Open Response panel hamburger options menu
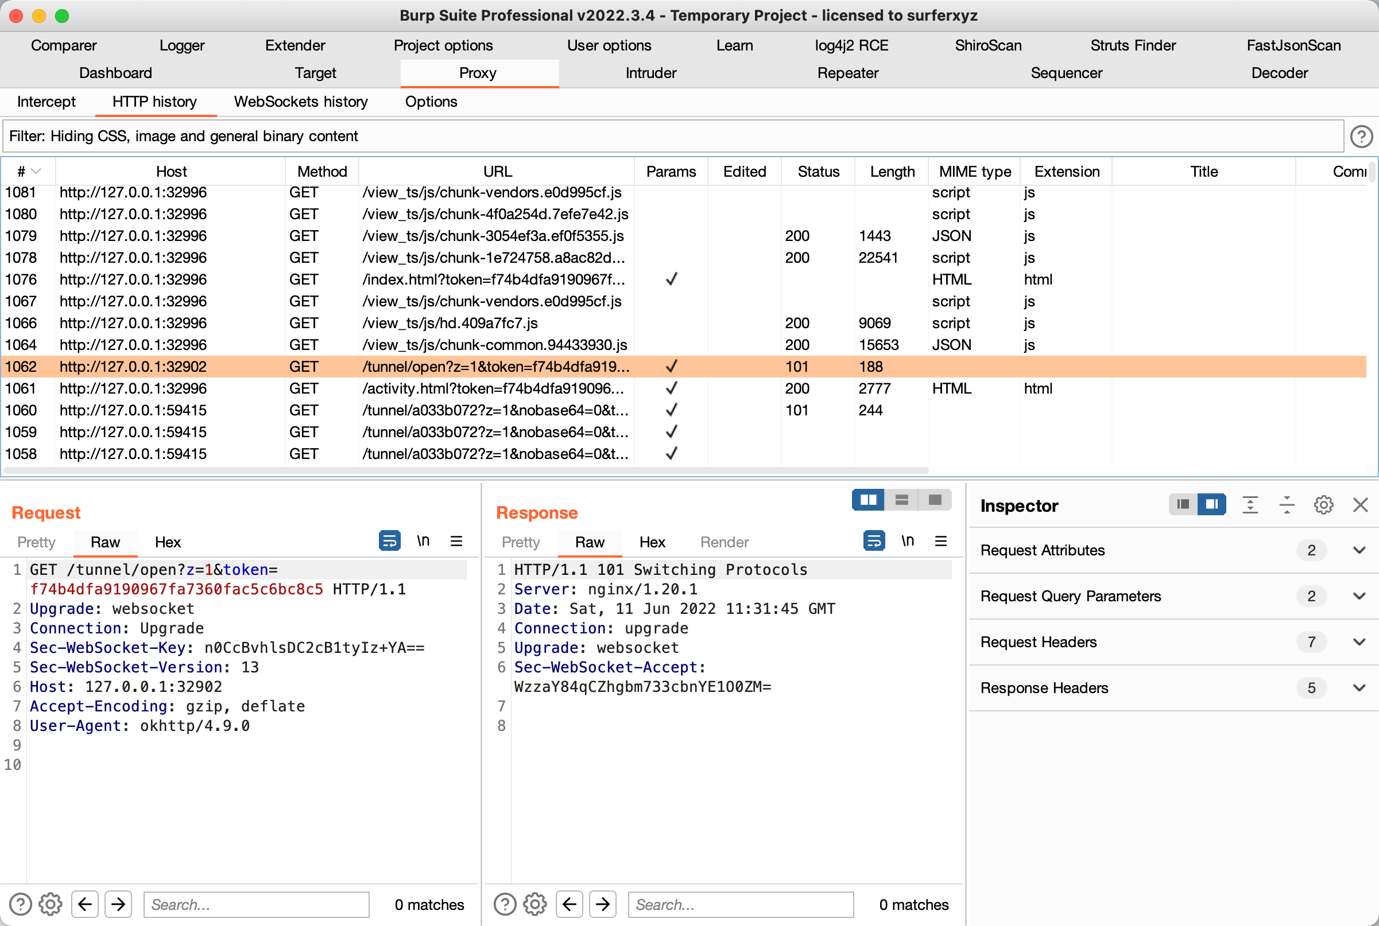The height and width of the screenshot is (926, 1379). click(x=940, y=541)
